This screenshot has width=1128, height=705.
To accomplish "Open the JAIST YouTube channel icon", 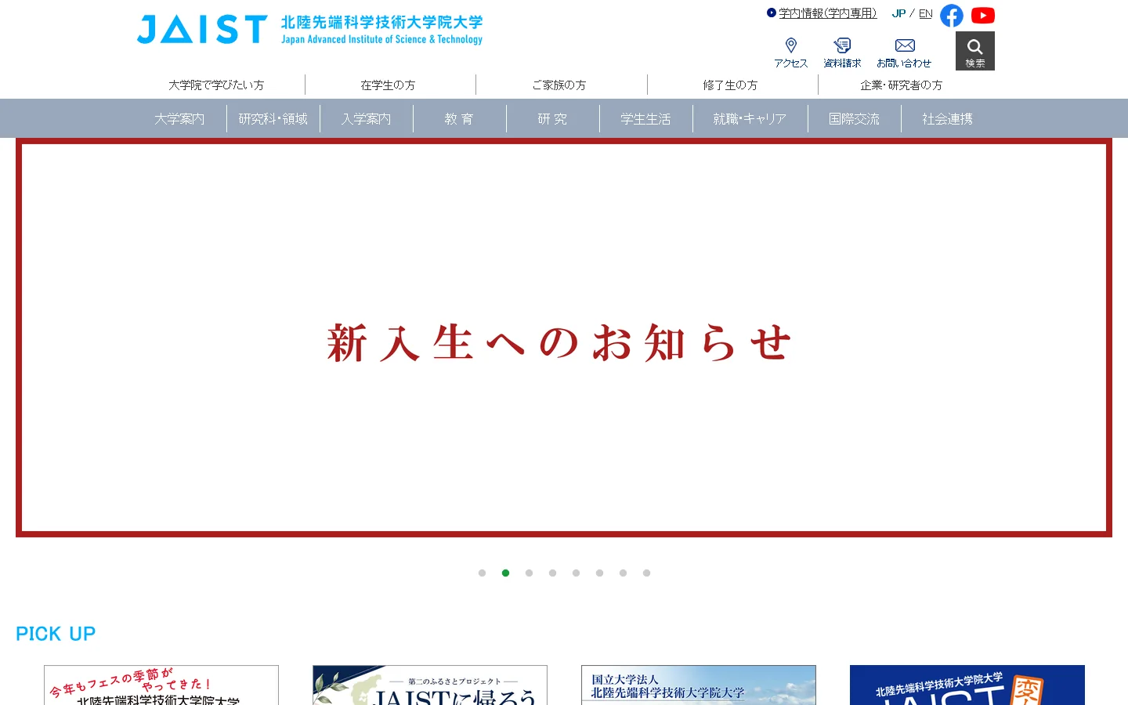I will [983, 16].
